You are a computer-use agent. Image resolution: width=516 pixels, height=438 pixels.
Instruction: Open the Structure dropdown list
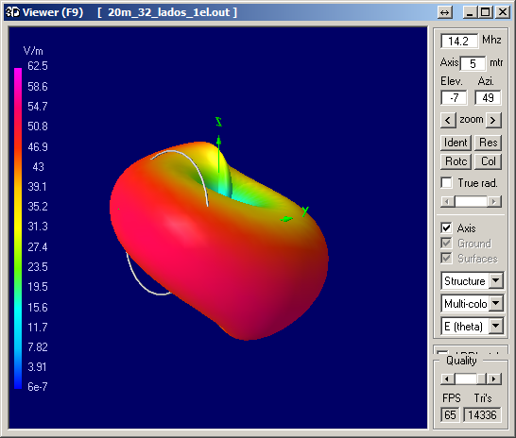click(x=495, y=281)
